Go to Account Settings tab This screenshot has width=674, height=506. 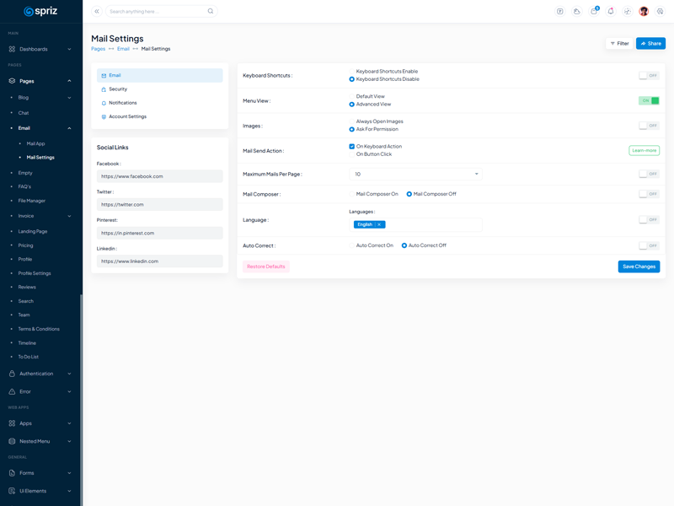127,117
